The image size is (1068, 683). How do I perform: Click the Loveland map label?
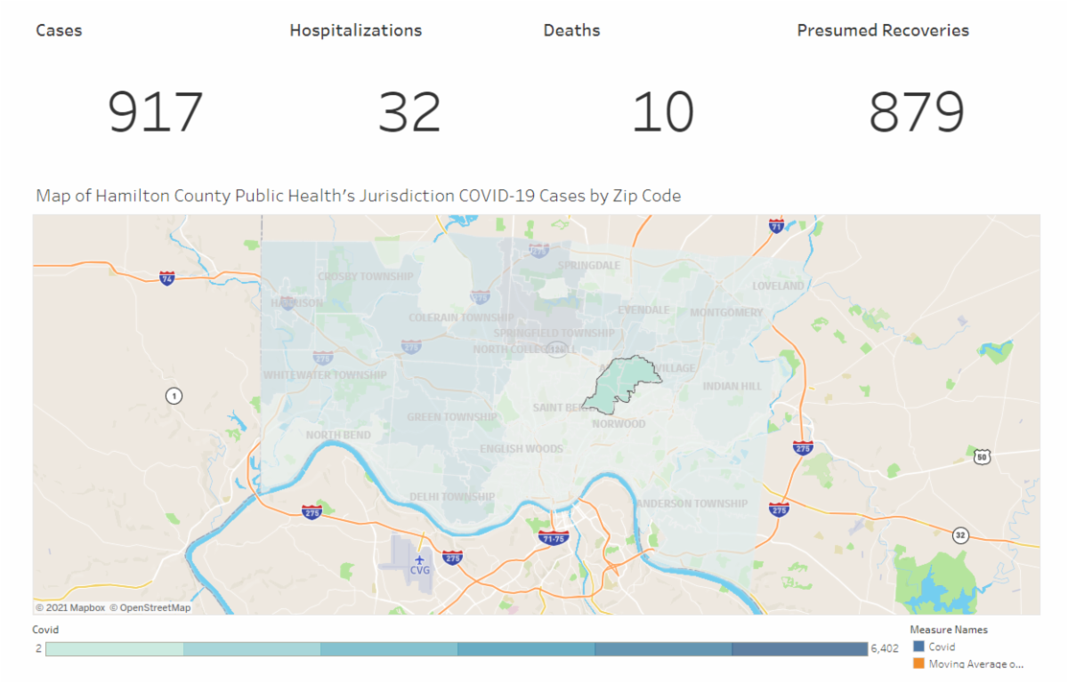coord(778,286)
